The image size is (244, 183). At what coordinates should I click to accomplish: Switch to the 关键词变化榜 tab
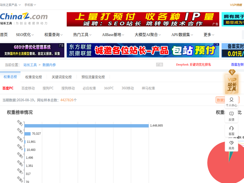tap(62, 77)
